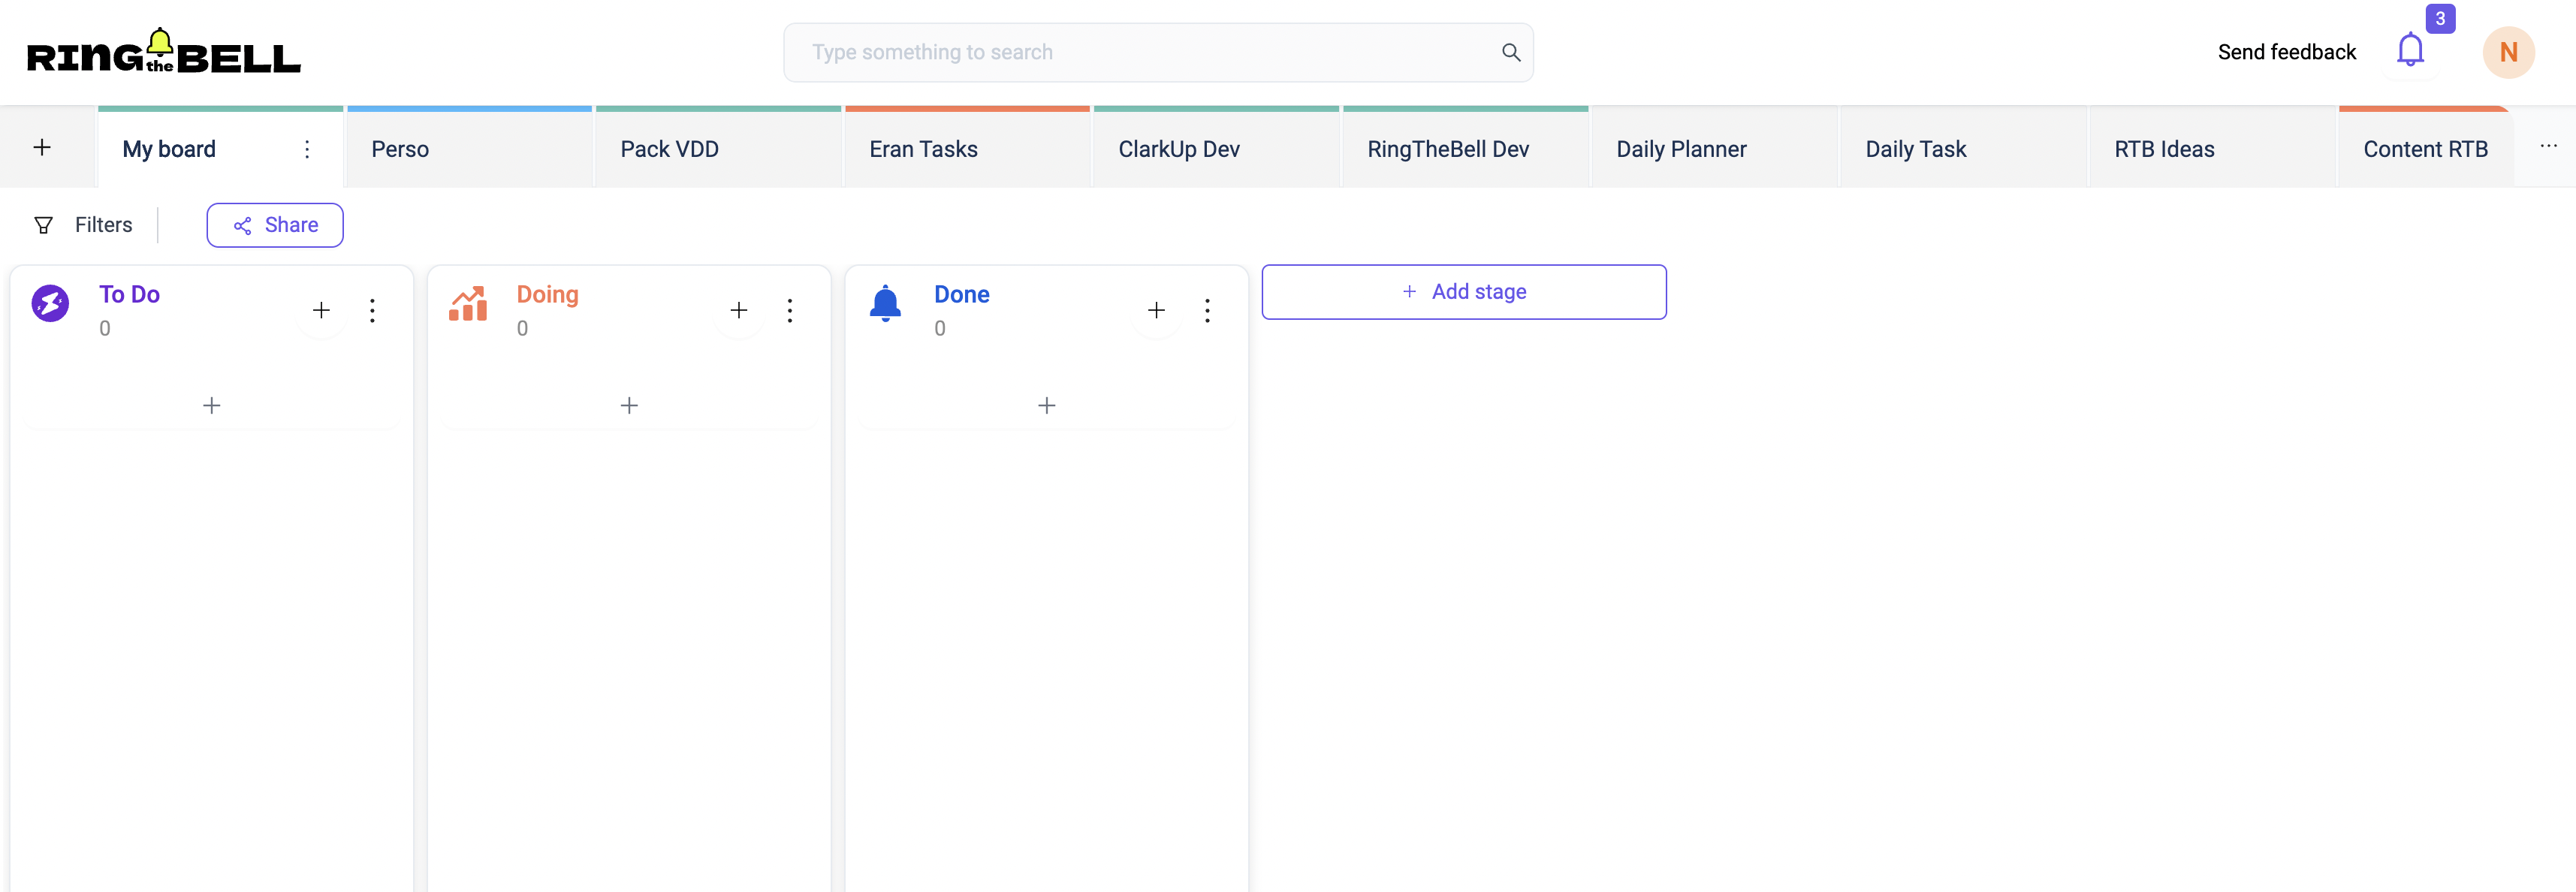This screenshot has width=2576, height=892.
Task: Click the Share button
Action: tap(276, 225)
